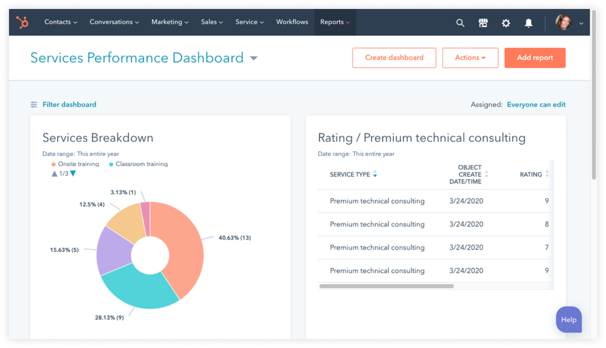Click the user profile avatar
Screen dimensions: 606x348
pyautogui.click(x=563, y=22)
